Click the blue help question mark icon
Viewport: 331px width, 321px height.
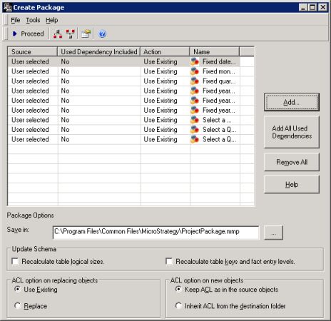coord(102,34)
